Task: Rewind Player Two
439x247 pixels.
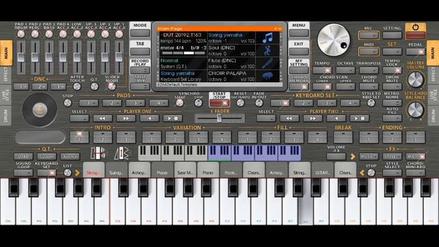Action: pyautogui.click(x=289, y=119)
